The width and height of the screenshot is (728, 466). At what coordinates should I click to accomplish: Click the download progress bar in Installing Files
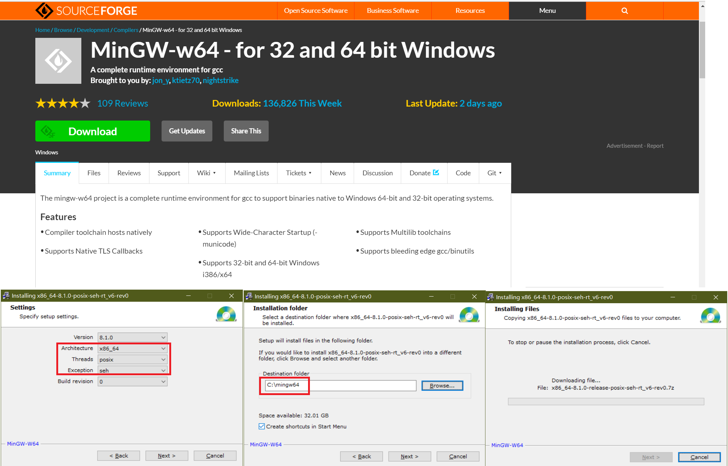coord(606,402)
